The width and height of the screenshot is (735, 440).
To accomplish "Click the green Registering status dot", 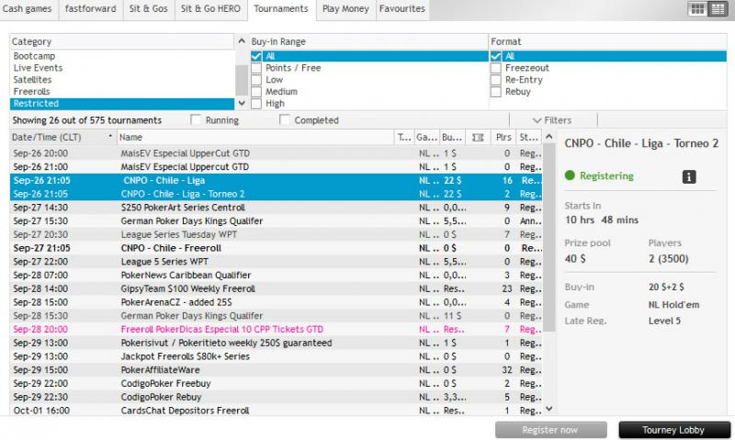I will coord(570,175).
